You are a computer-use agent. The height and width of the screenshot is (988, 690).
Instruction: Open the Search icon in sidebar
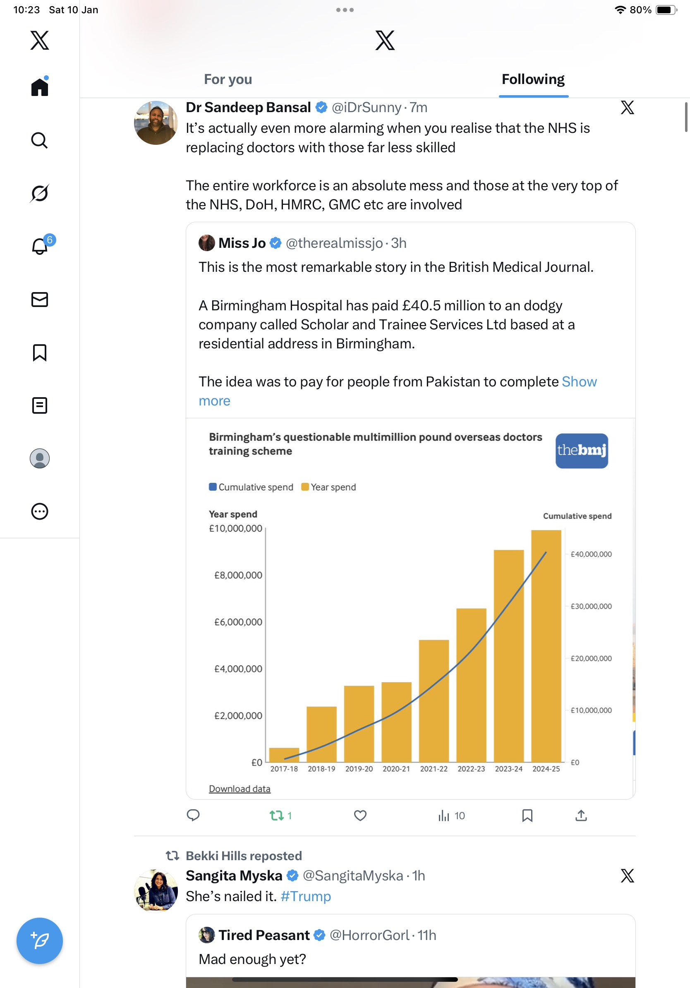40,140
